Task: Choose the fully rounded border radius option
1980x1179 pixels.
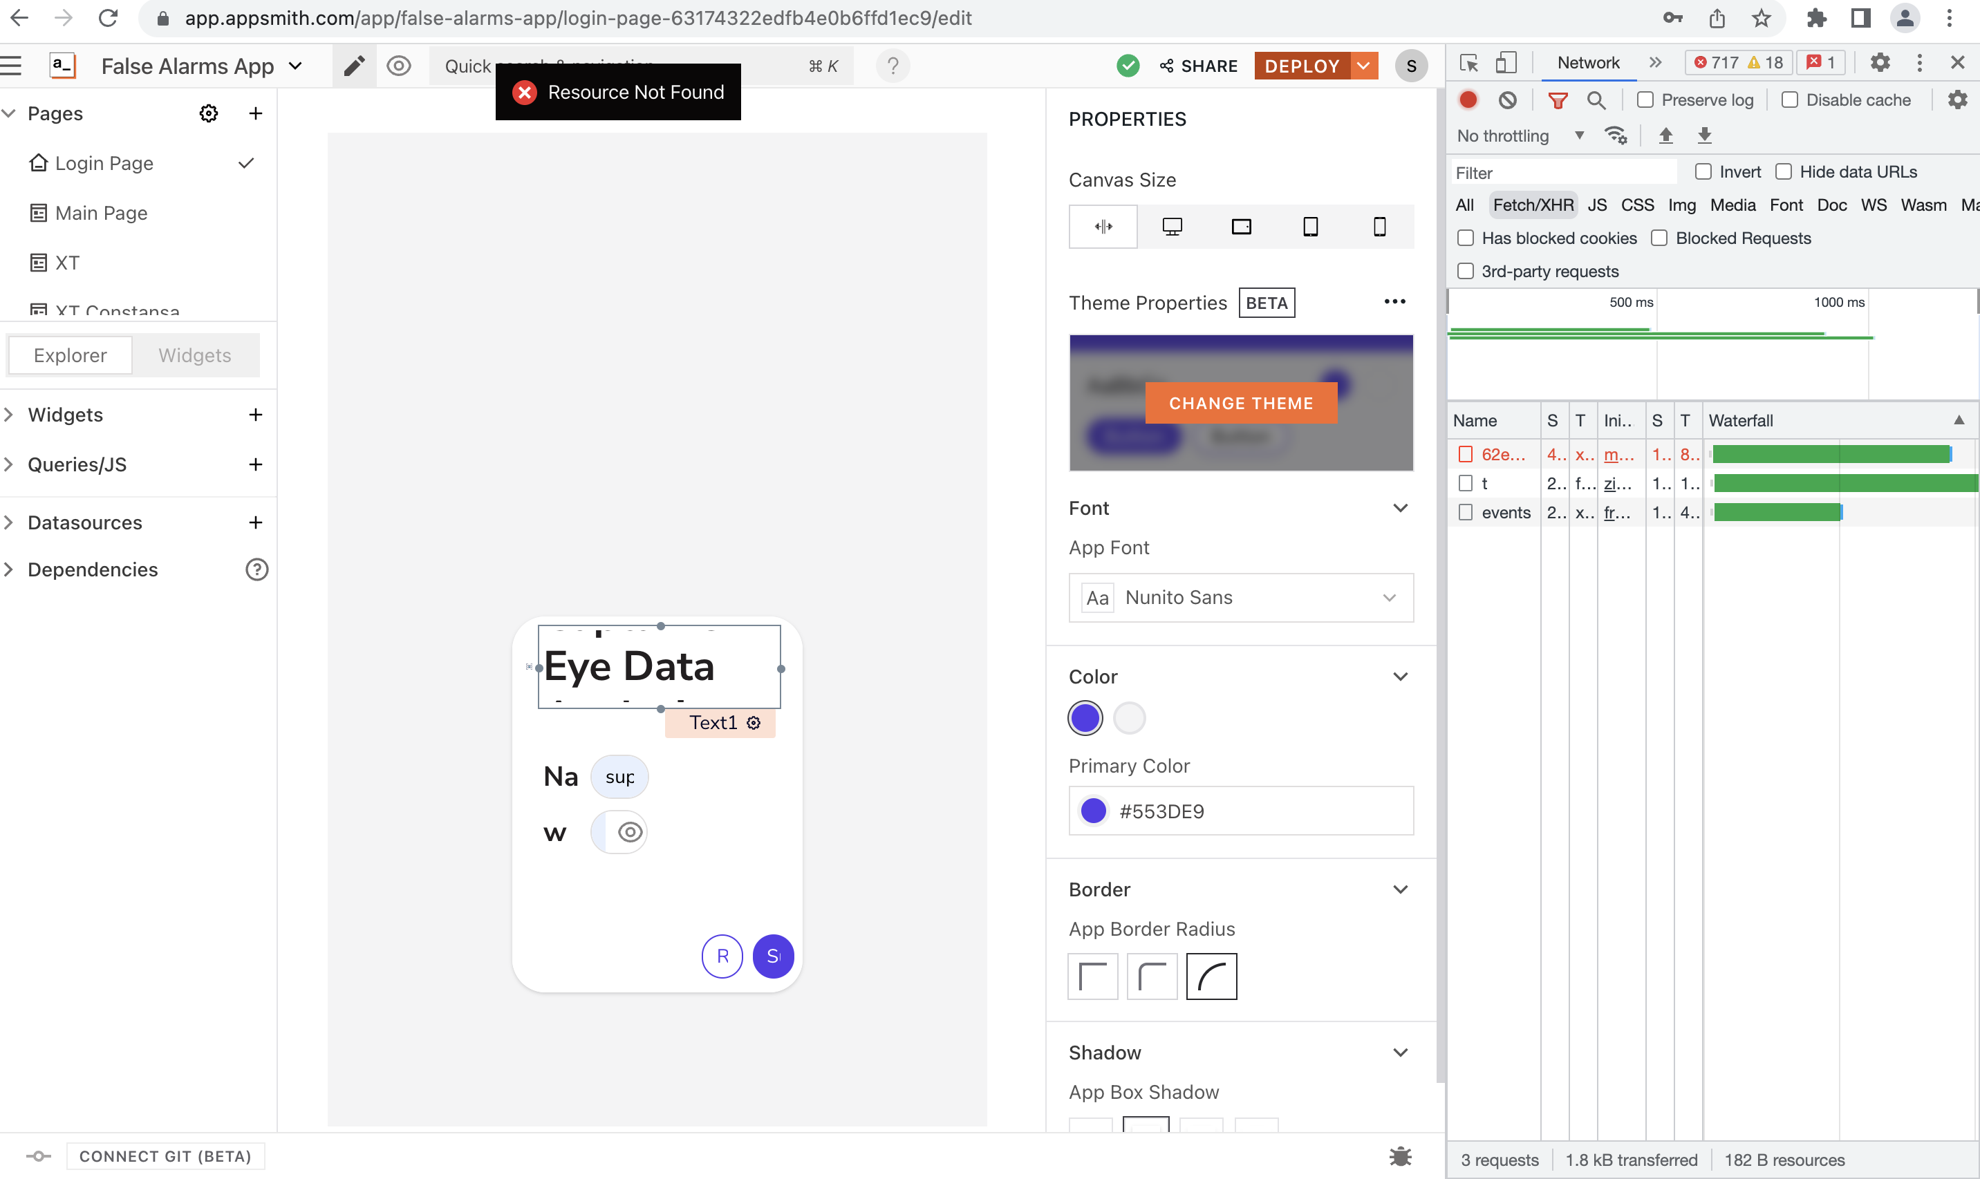Action: pos(1211,977)
